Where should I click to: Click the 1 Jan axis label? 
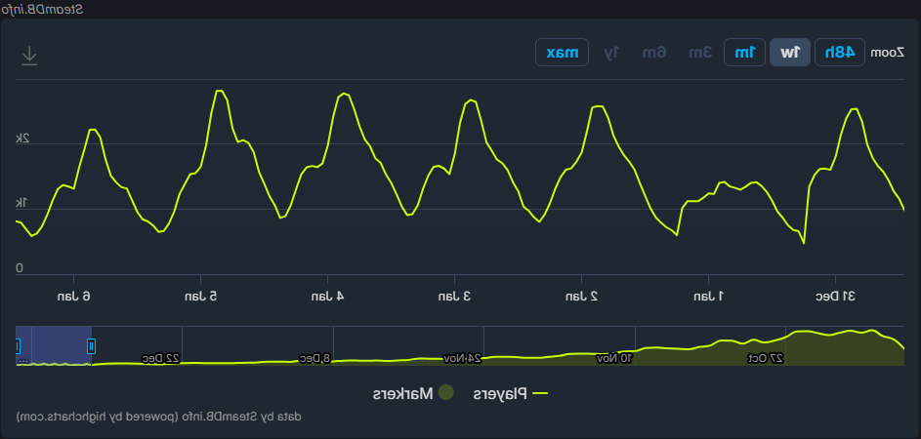708,296
